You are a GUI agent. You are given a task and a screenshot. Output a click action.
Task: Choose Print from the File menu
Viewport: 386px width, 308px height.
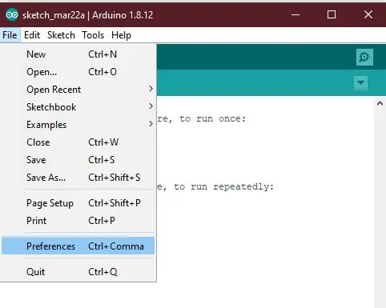78,221
